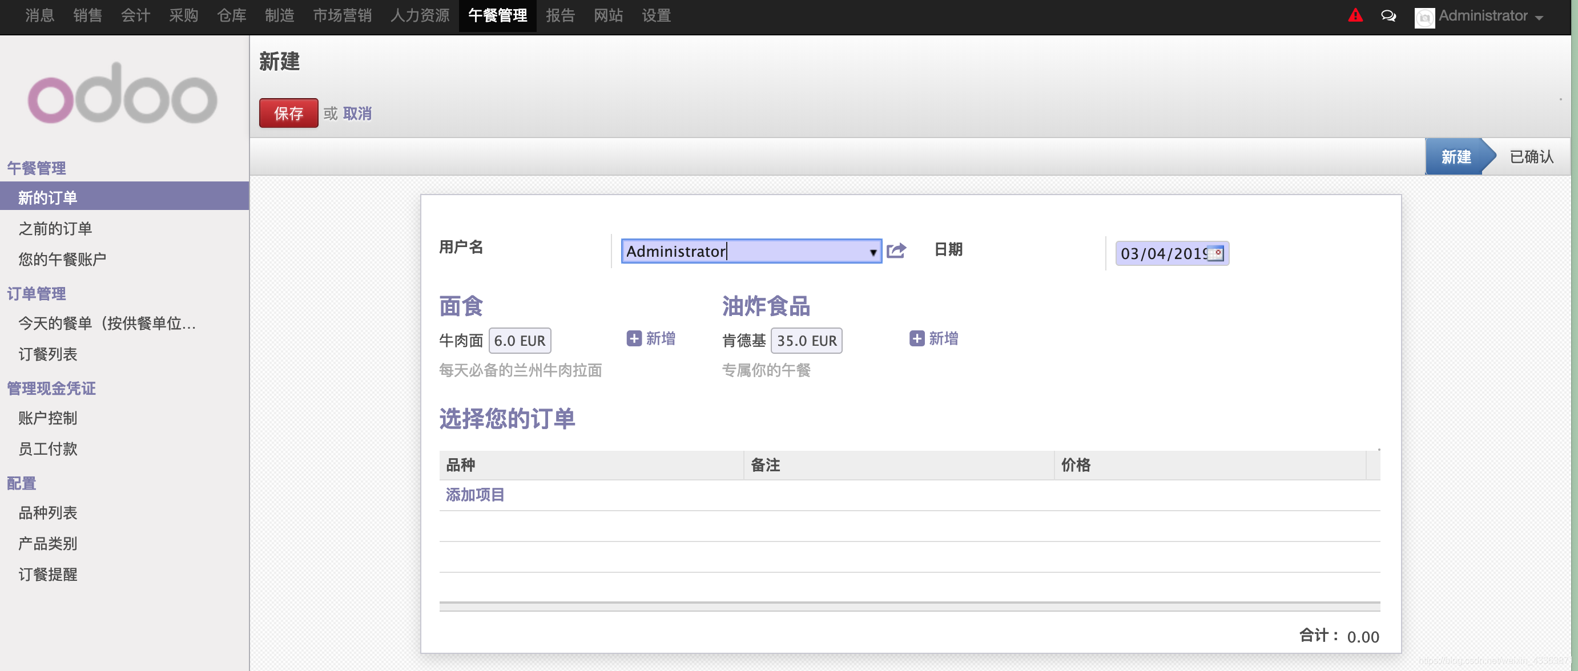
Task: Click the external link icon beside username
Action: (x=896, y=250)
